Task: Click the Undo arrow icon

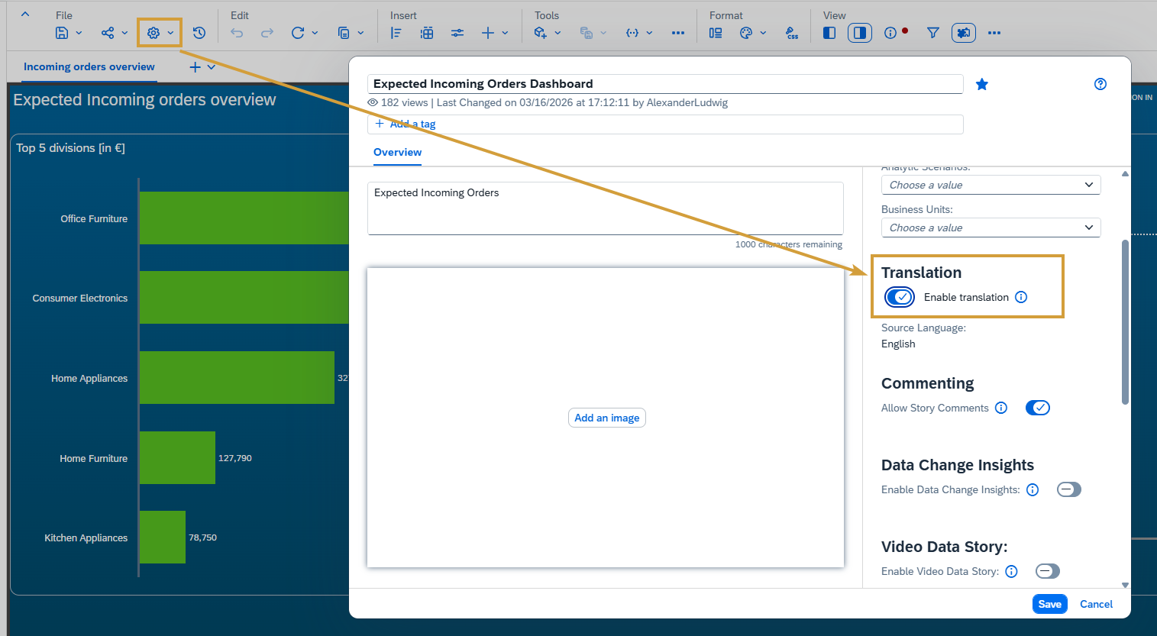Action: pos(237,33)
